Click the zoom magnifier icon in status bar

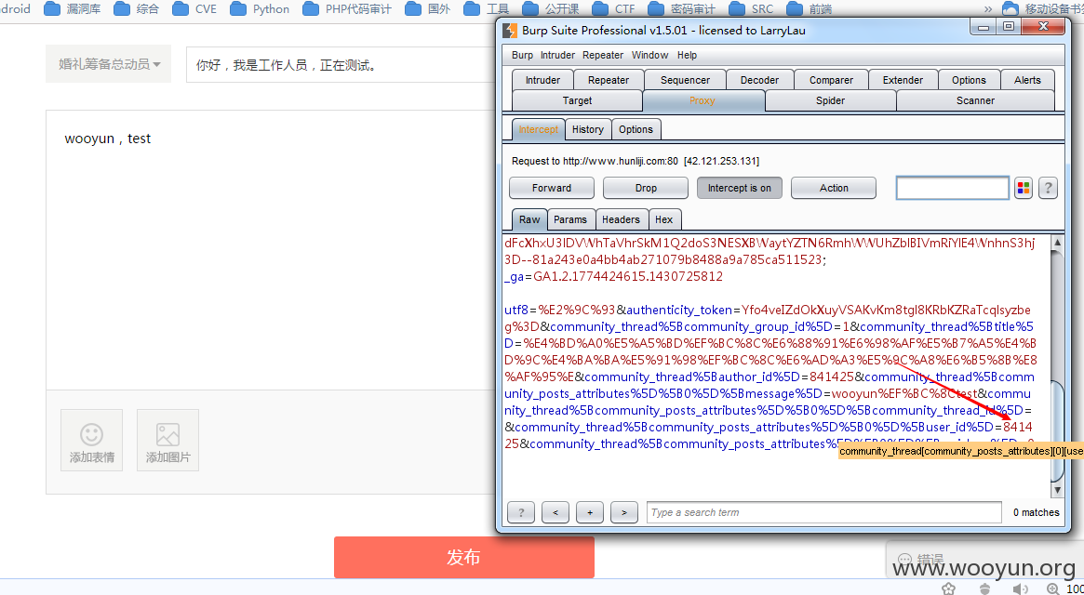pyautogui.click(x=1053, y=588)
